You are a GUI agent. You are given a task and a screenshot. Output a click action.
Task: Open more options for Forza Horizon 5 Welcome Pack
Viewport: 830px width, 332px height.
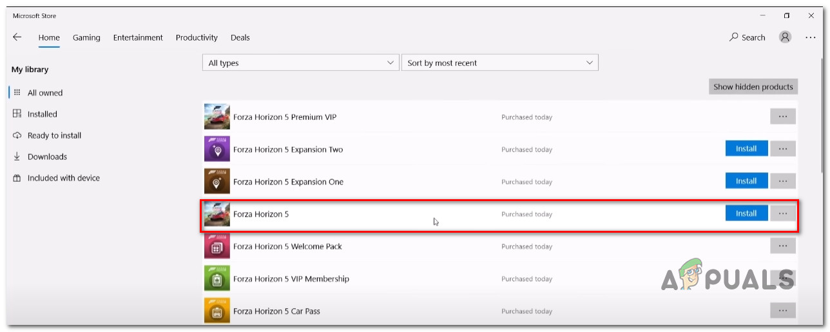pos(782,246)
